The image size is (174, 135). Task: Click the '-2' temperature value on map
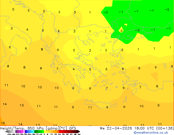point(167,10)
